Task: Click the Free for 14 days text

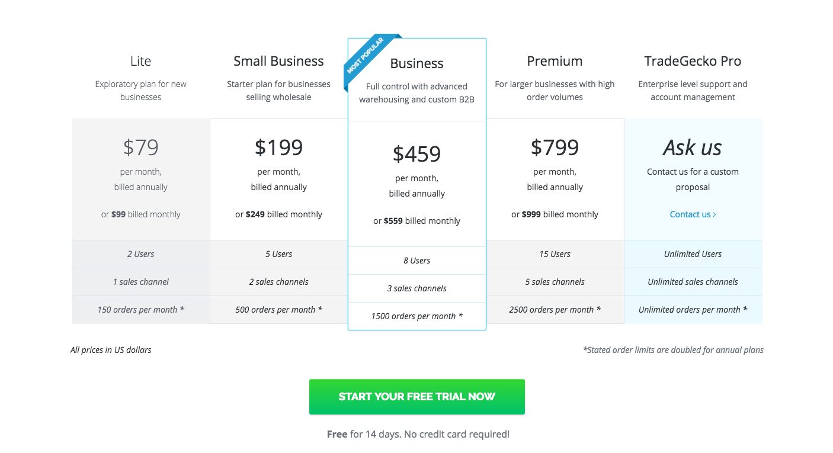Action: point(416,433)
